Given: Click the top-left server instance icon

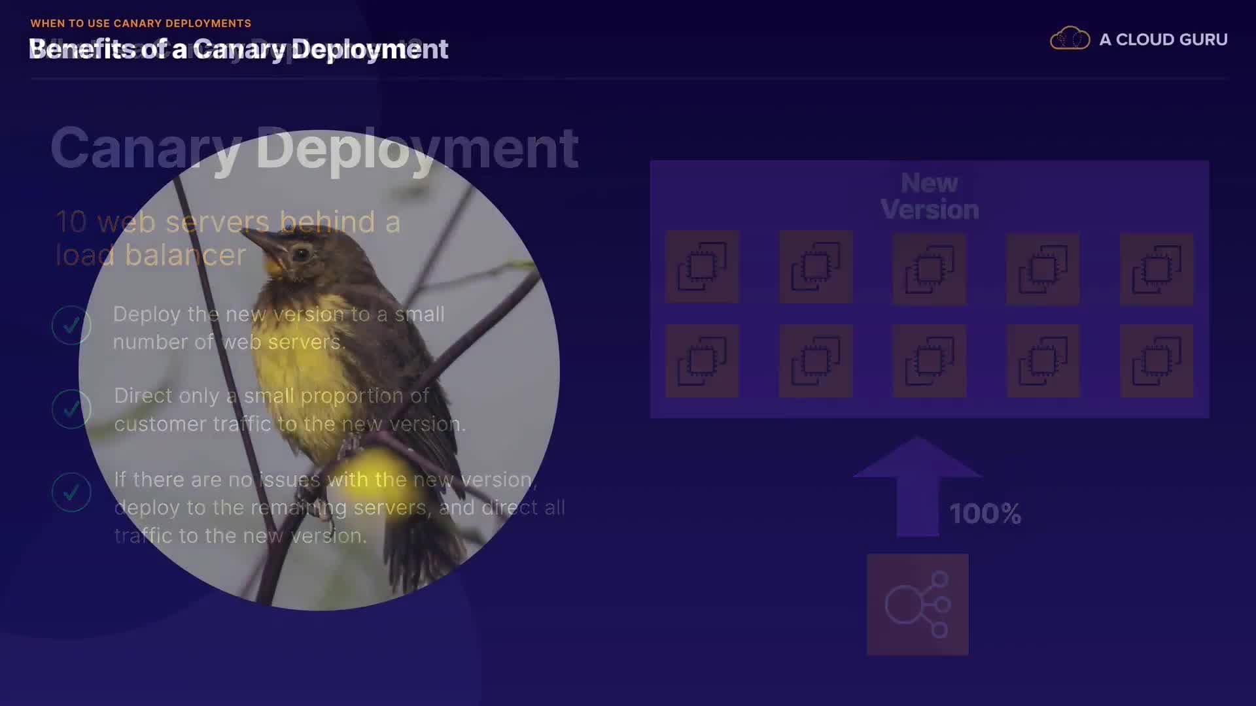Looking at the screenshot, I should pos(702,267).
